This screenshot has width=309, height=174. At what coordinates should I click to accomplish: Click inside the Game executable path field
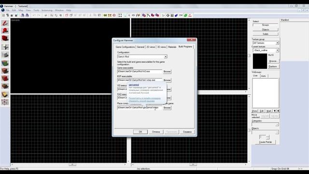tap(140, 72)
